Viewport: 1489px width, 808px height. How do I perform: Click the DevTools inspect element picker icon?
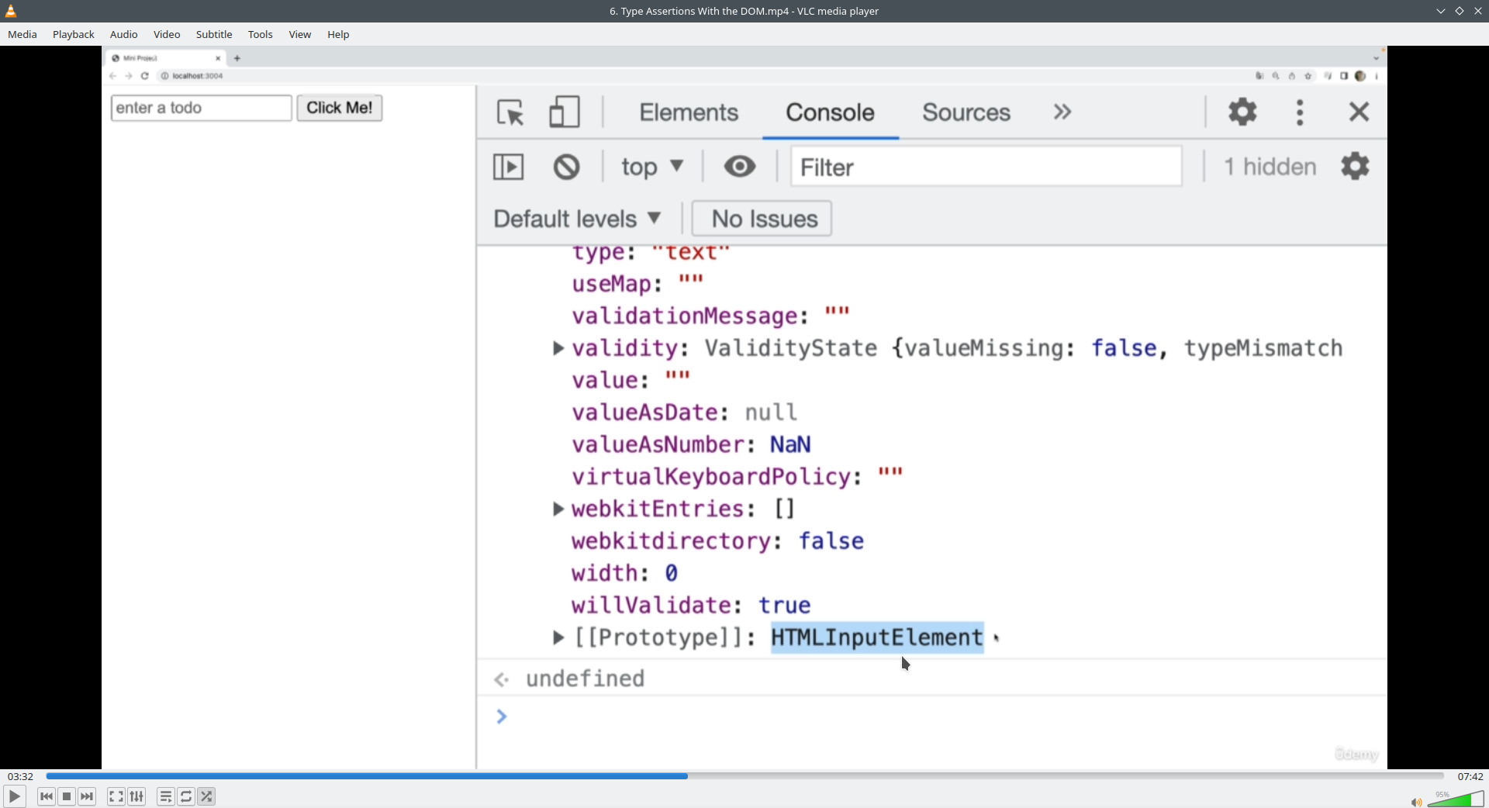pos(510,112)
